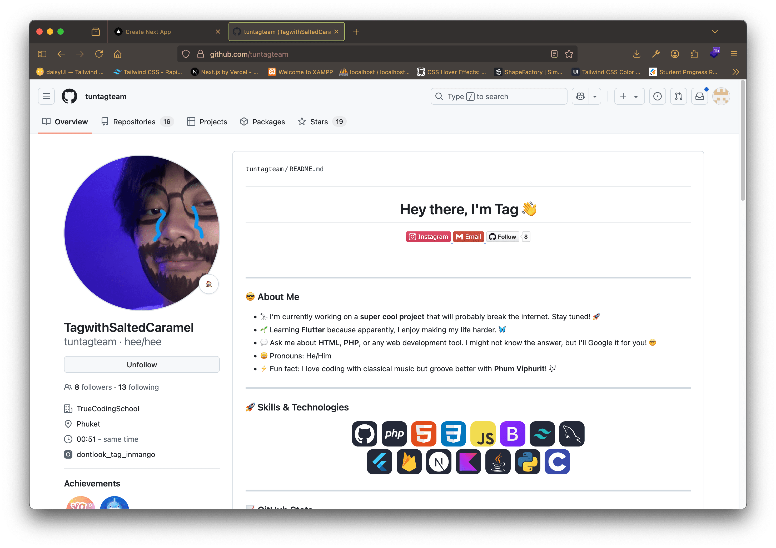Go to browser home page icon
Image resolution: width=776 pixels, height=548 pixels.
(118, 54)
